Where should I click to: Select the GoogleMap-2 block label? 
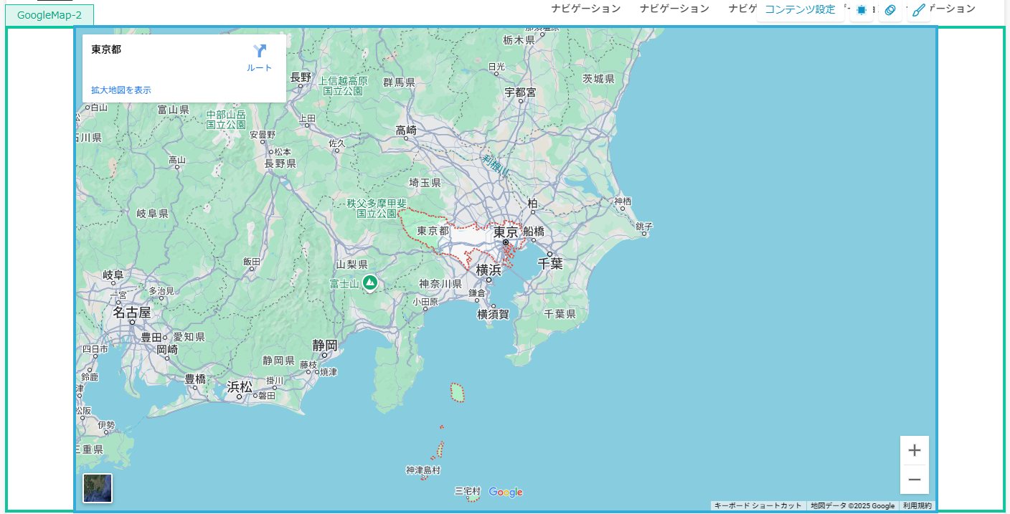[x=49, y=15]
